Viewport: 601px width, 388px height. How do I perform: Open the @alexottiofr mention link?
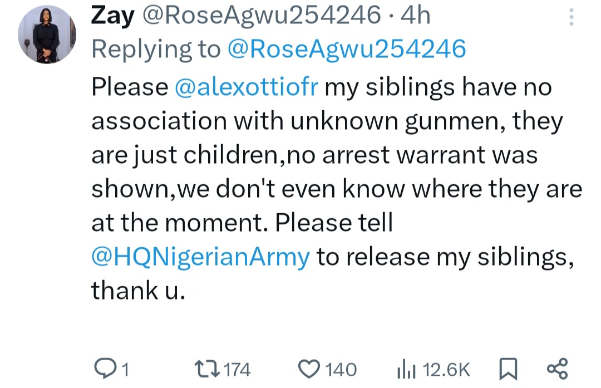245,86
